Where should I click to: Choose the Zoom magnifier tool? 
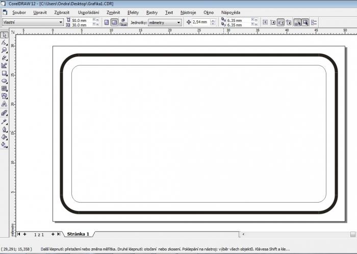click(x=4, y=50)
